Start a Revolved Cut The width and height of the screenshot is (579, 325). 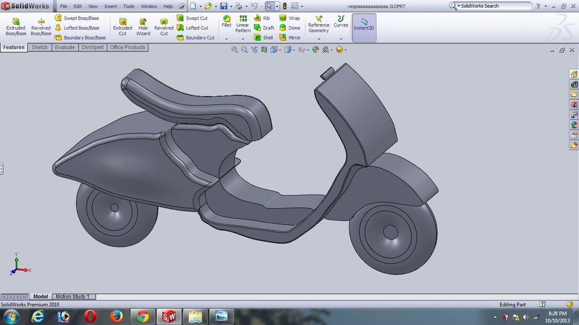point(164,27)
